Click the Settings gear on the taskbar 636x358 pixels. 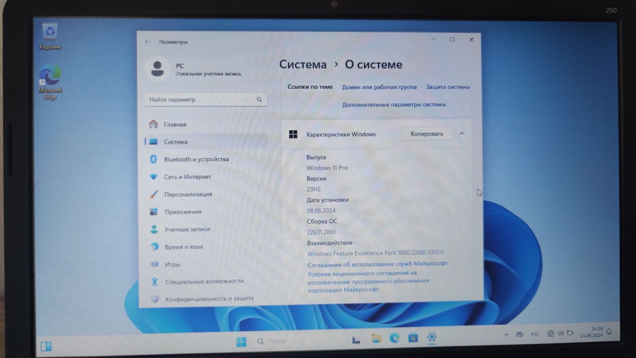(x=432, y=337)
